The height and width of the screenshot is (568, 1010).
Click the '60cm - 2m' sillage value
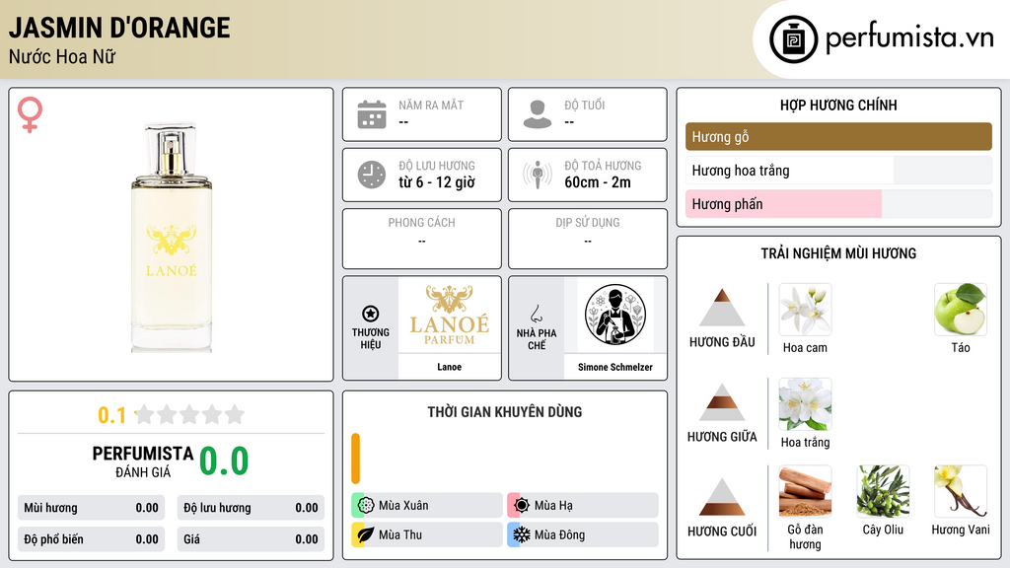(598, 182)
